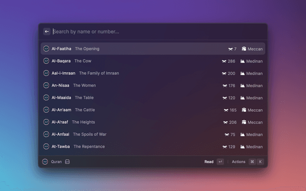This screenshot has height=191, width=306.
Task: Open At-Tawba The Repentance
Action: tap(153, 147)
